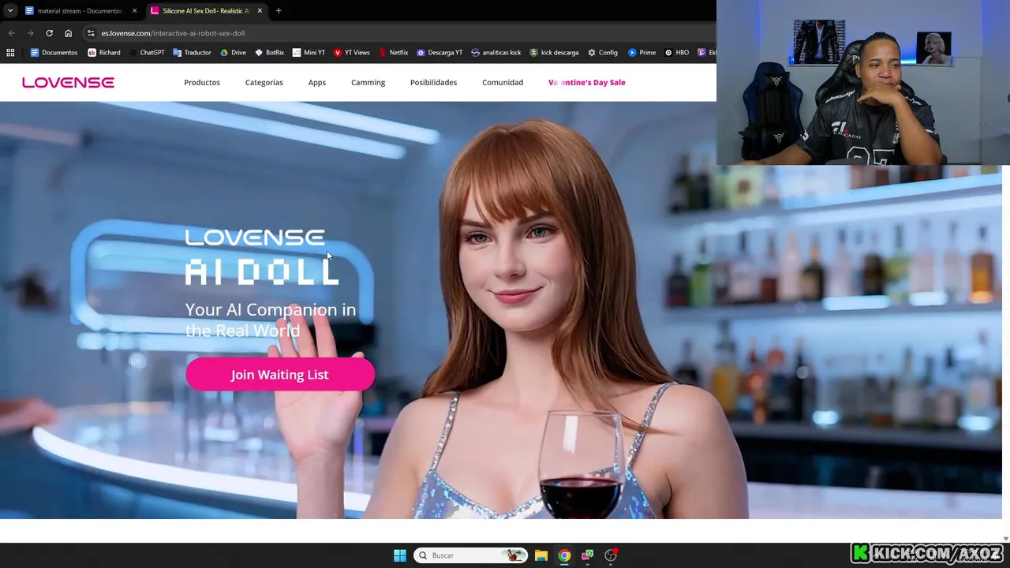Reload the current page
Screen dimensions: 1010x568
[49, 33]
